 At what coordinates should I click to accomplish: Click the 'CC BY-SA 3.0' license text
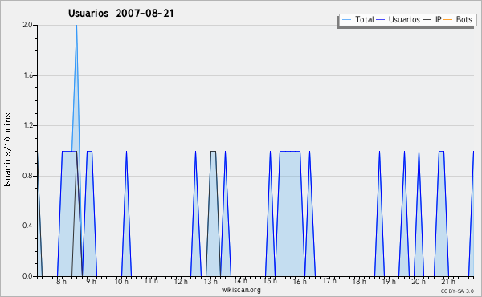pyautogui.click(x=457, y=291)
